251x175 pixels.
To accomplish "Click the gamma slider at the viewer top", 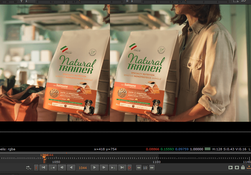I will point(80,1).
